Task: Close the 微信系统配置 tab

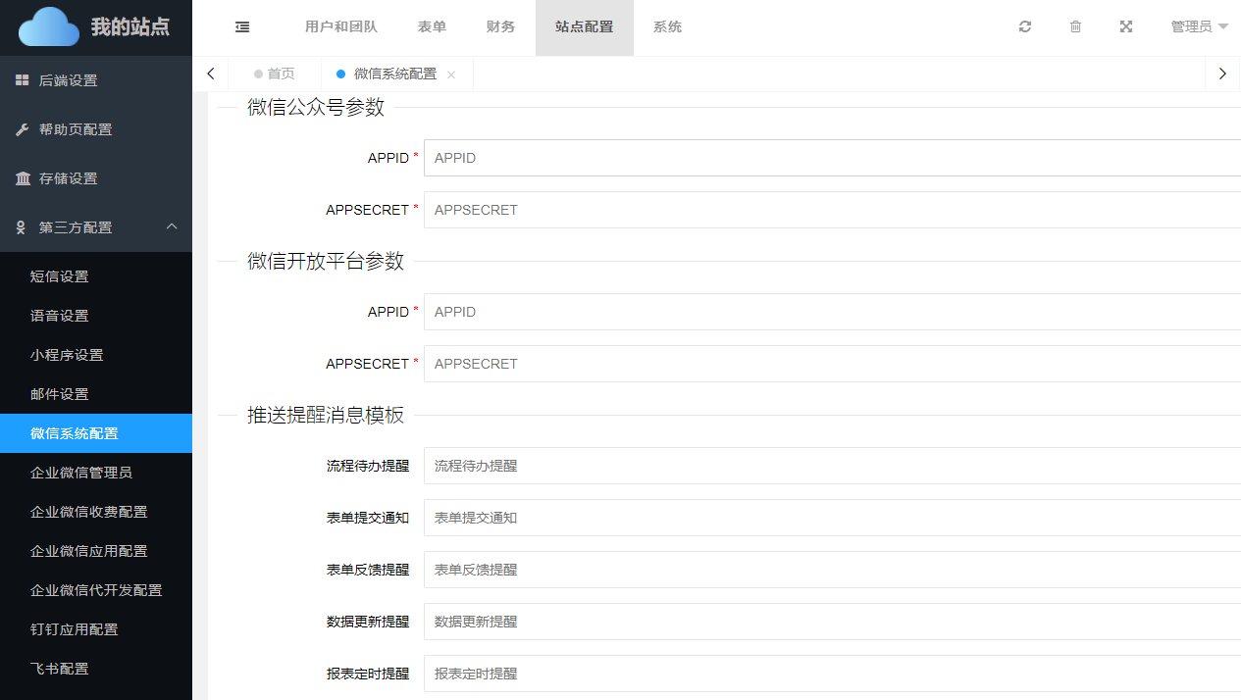Action: [x=451, y=75]
